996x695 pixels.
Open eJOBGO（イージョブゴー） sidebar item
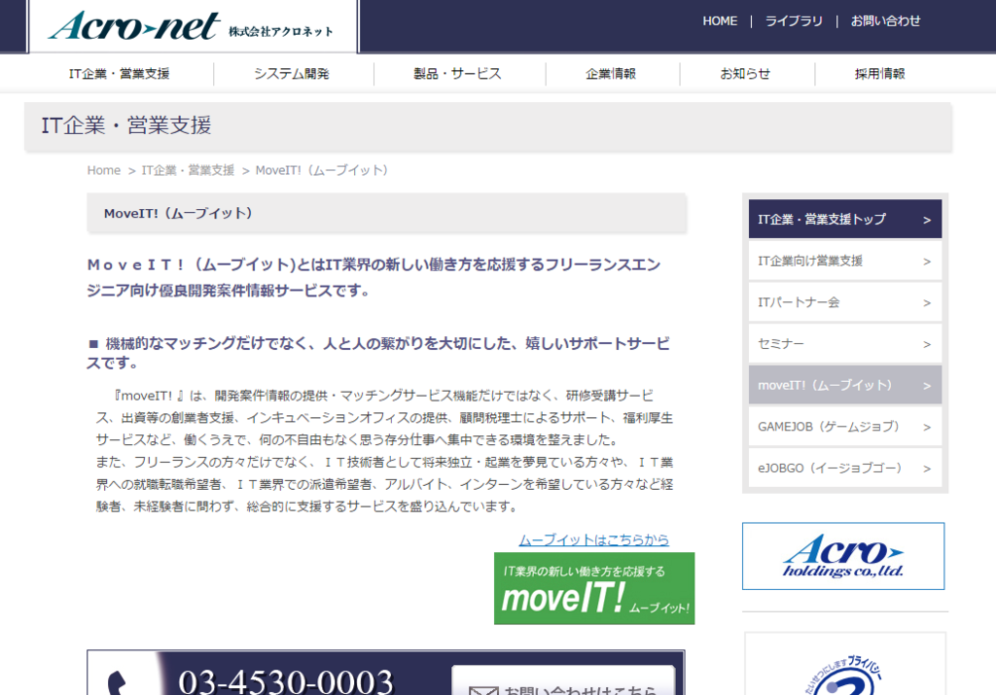click(845, 468)
